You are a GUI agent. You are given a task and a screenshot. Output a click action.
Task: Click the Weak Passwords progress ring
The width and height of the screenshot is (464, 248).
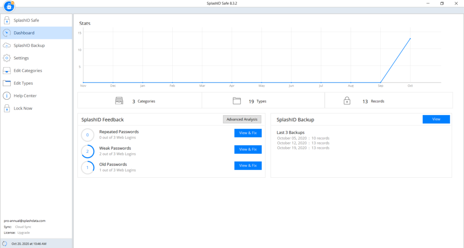[x=87, y=151]
